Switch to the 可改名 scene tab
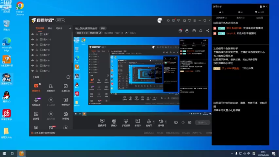The image size is (279, 157). (59, 28)
